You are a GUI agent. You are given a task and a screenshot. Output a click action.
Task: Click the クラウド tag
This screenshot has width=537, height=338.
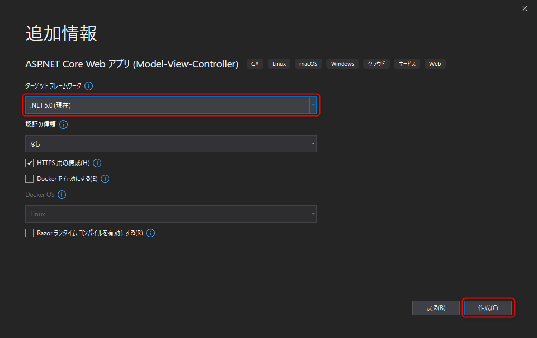[x=376, y=64]
